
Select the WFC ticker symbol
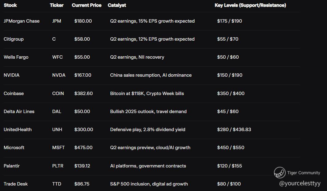57,57
